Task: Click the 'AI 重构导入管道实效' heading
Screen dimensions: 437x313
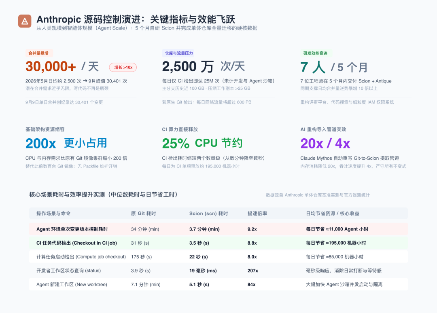Action: (323, 129)
